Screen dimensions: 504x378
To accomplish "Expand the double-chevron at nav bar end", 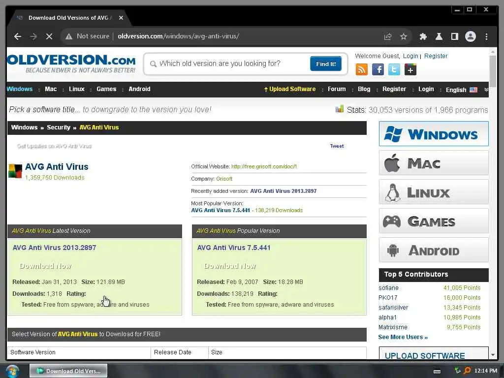I will pos(486,90).
